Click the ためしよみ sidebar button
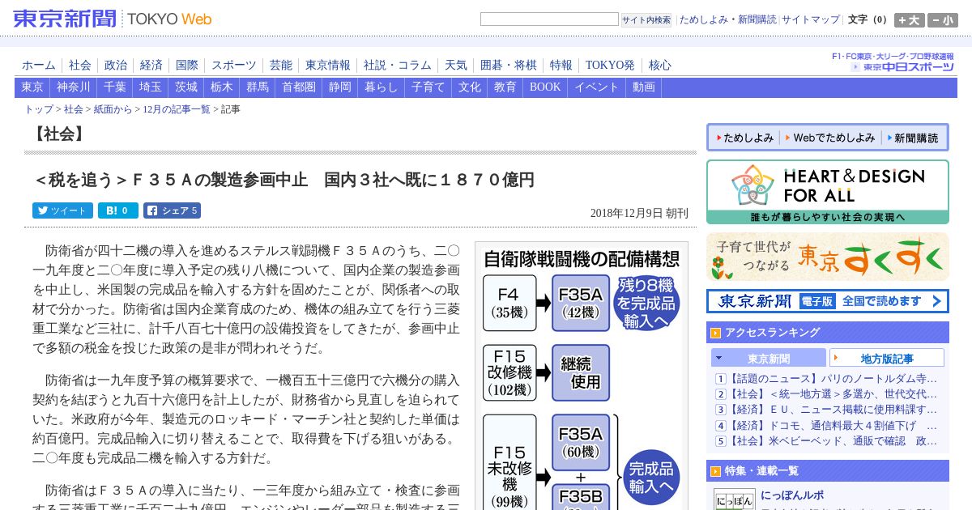This screenshot has height=510, width=972. click(744, 138)
